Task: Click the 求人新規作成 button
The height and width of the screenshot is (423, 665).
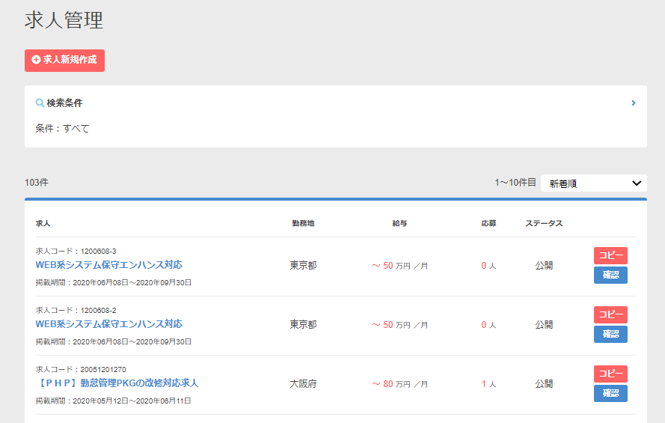Action: tap(64, 60)
